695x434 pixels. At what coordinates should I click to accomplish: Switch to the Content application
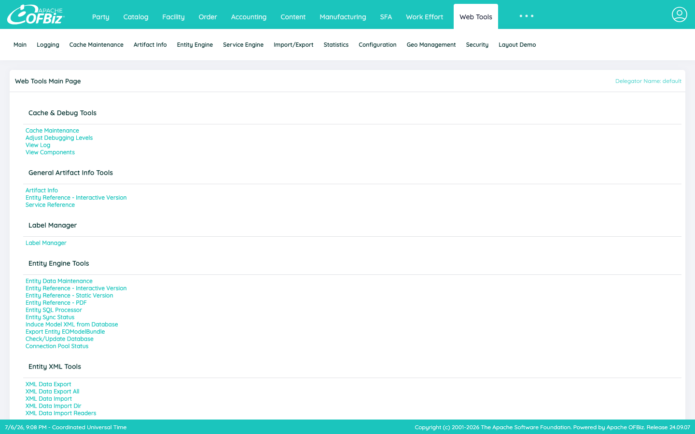[x=293, y=17]
